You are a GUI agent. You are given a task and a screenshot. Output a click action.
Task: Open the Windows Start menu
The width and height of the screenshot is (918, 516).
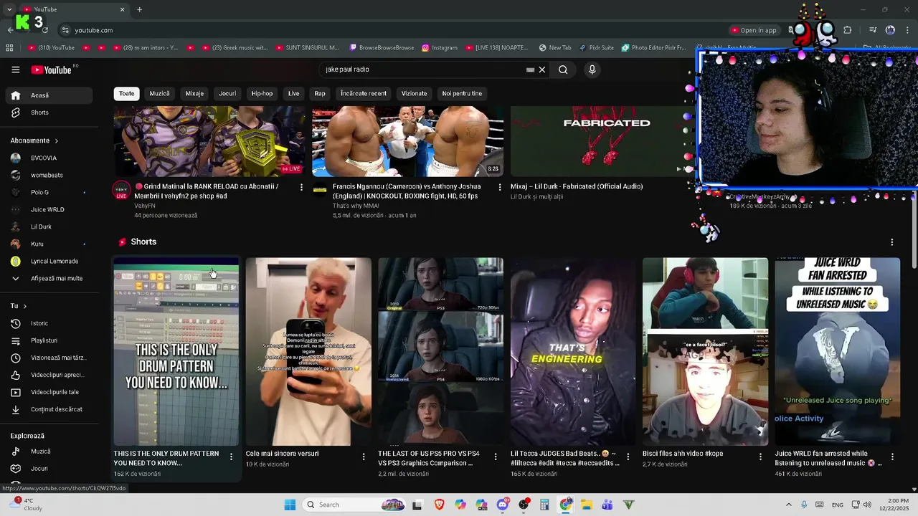pyautogui.click(x=290, y=505)
